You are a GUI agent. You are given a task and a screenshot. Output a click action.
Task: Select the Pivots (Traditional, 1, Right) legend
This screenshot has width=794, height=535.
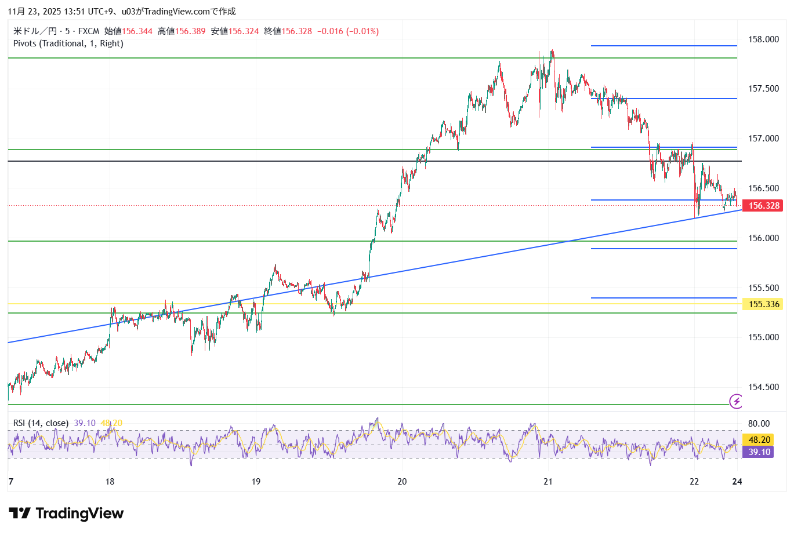click(68, 43)
